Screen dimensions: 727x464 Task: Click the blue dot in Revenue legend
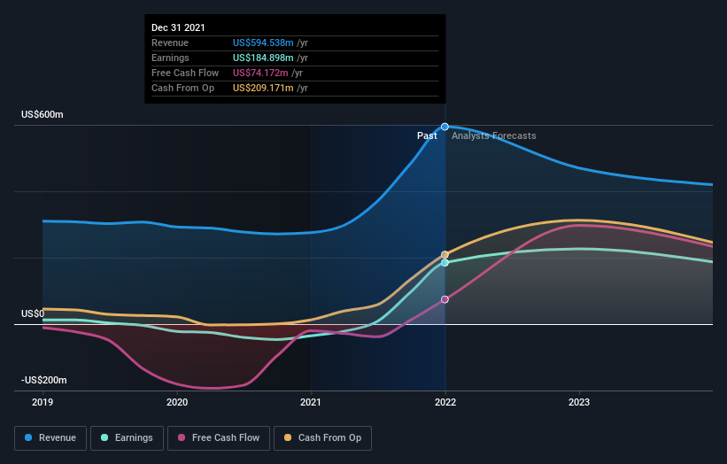click(x=28, y=437)
